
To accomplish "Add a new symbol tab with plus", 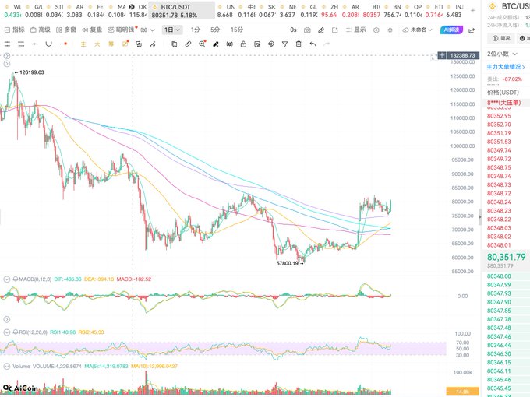I will pos(473,10).
